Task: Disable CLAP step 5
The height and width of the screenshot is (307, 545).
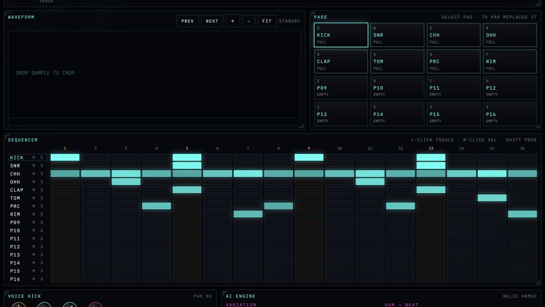Action: point(187,190)
